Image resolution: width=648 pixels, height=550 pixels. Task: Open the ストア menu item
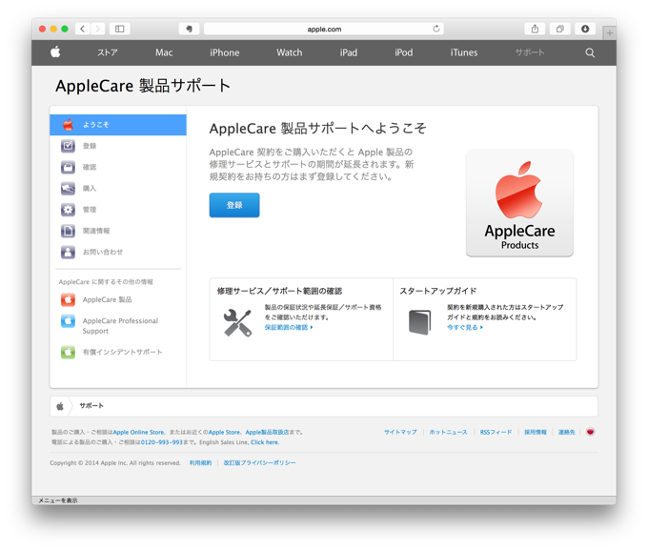tap(108, 52)
